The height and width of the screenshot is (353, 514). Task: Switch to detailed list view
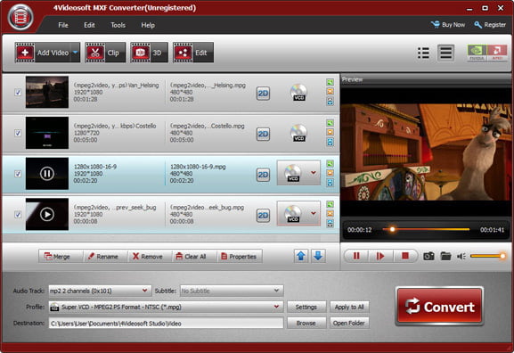click(423, 53)
